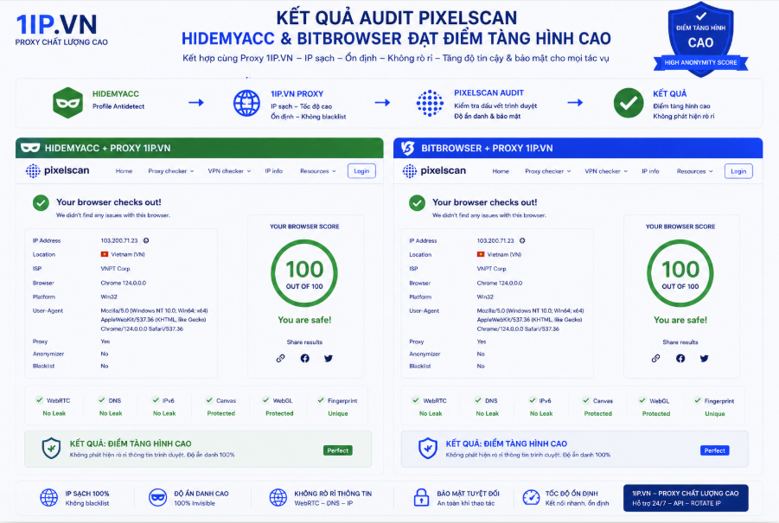Viewport: 779px width, 523px height.
Task: Click "You are safe!" text in BitBrowser panel
Action: 680,320
